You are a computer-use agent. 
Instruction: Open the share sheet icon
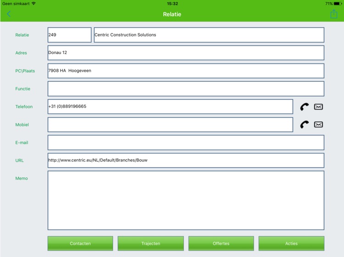tap(334, 14)
